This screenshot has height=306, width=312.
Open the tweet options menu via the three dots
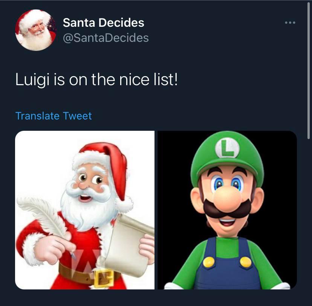pyautogui.click(x=290, y=22)
